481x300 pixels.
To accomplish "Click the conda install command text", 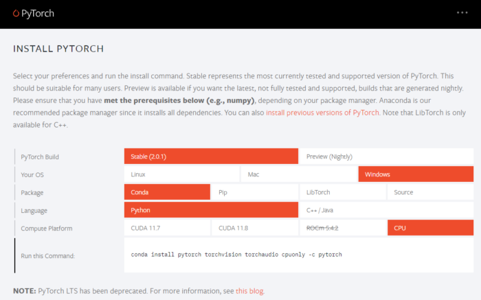I will point(236,255).
